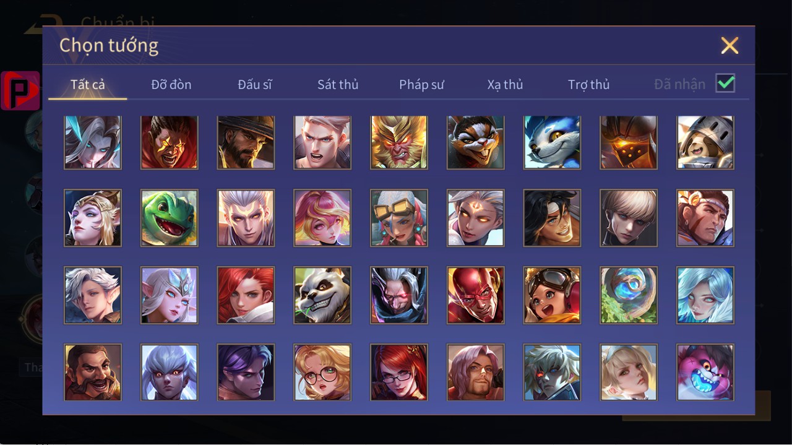Image resolution: width=792 pixels, height=445 pixels.
Task: Filter heroes by Sát thủ
Action: (338, 85)
